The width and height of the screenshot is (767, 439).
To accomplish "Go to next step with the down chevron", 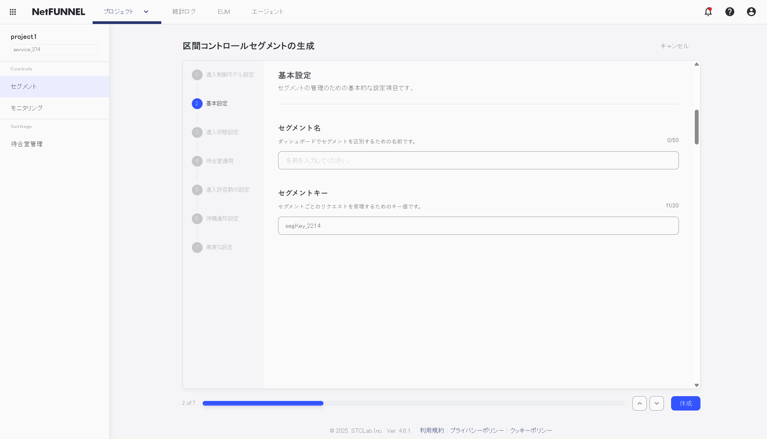I will tap(657, 403).
